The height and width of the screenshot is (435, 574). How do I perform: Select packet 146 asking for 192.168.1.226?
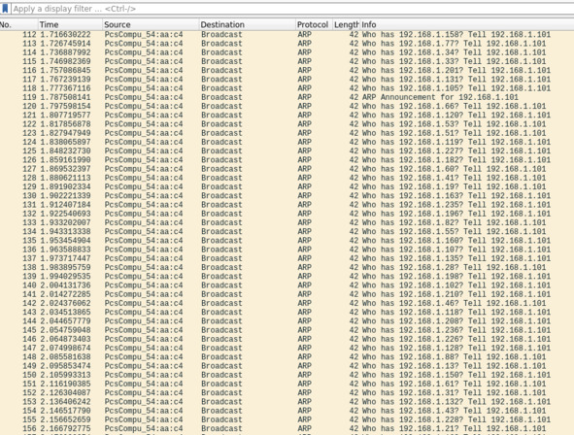point(287,339)
